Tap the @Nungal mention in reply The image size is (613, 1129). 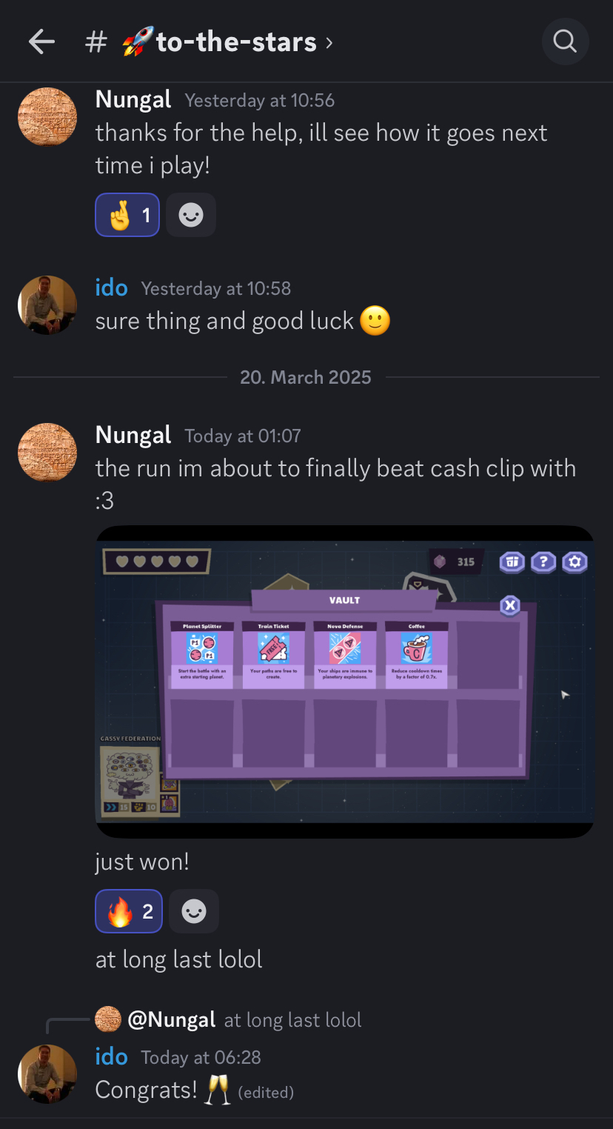click(172, 1020)
